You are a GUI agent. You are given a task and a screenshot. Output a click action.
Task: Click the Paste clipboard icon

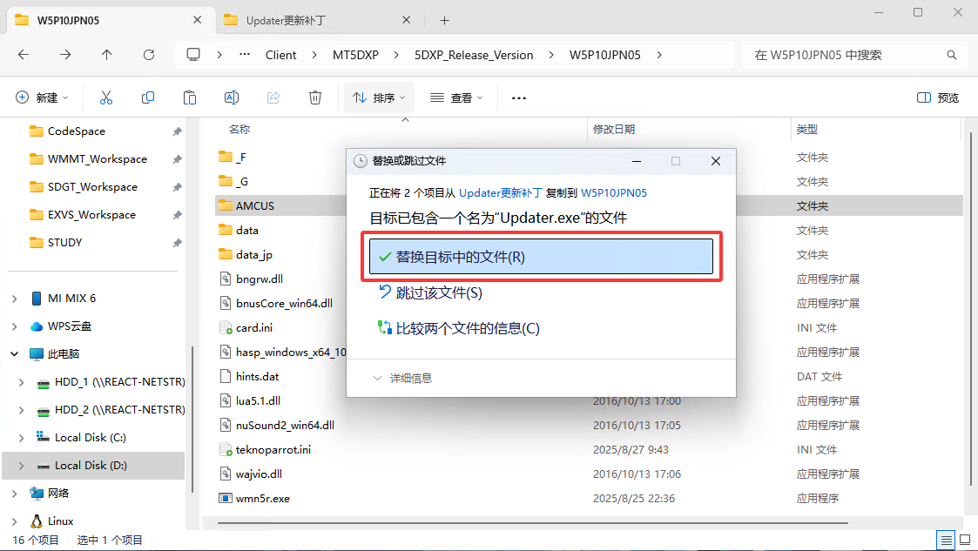pos(190,97)
